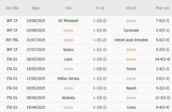Click the 2-2 score for the Monopoli match
Screen dimensions: 172x112
tap(96, 21)
